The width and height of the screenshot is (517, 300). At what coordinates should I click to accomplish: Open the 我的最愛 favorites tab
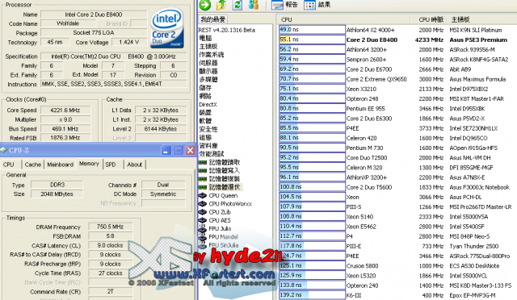213,19
